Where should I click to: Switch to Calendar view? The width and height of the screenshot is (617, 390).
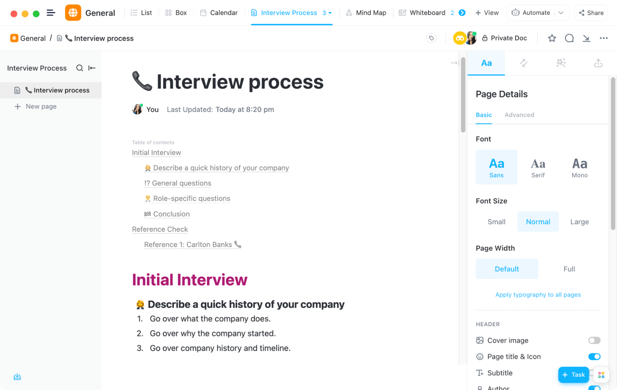[x=224, y=12]
